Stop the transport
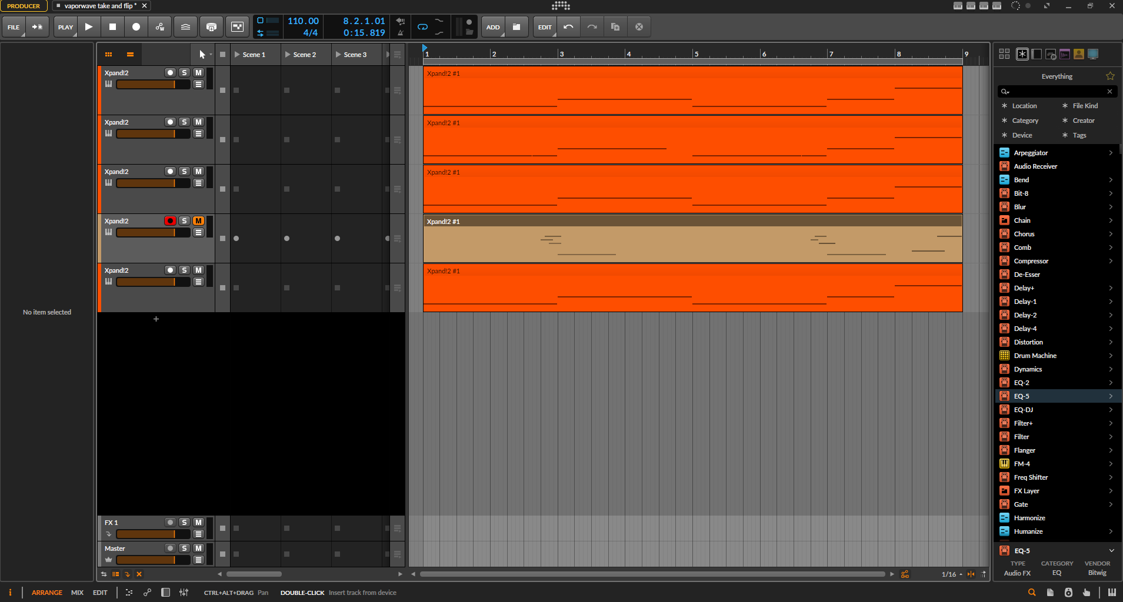The image size is (1123, 602). click(x=112, y=27)
